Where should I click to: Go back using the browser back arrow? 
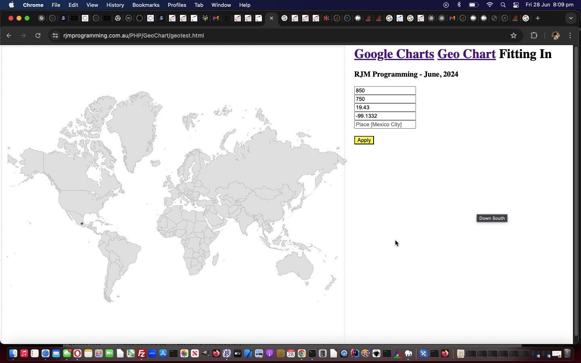pyautogui.click(x=9, y=35)
